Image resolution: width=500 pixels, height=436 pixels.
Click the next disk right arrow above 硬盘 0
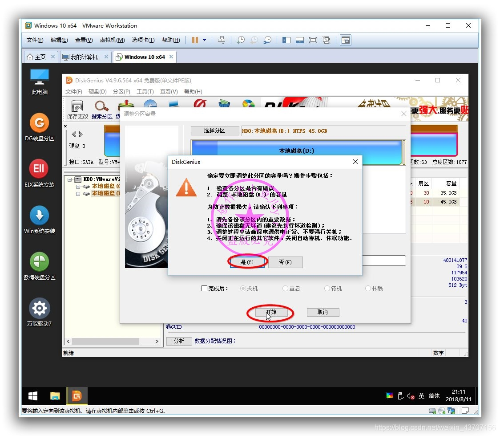[81, 134]
